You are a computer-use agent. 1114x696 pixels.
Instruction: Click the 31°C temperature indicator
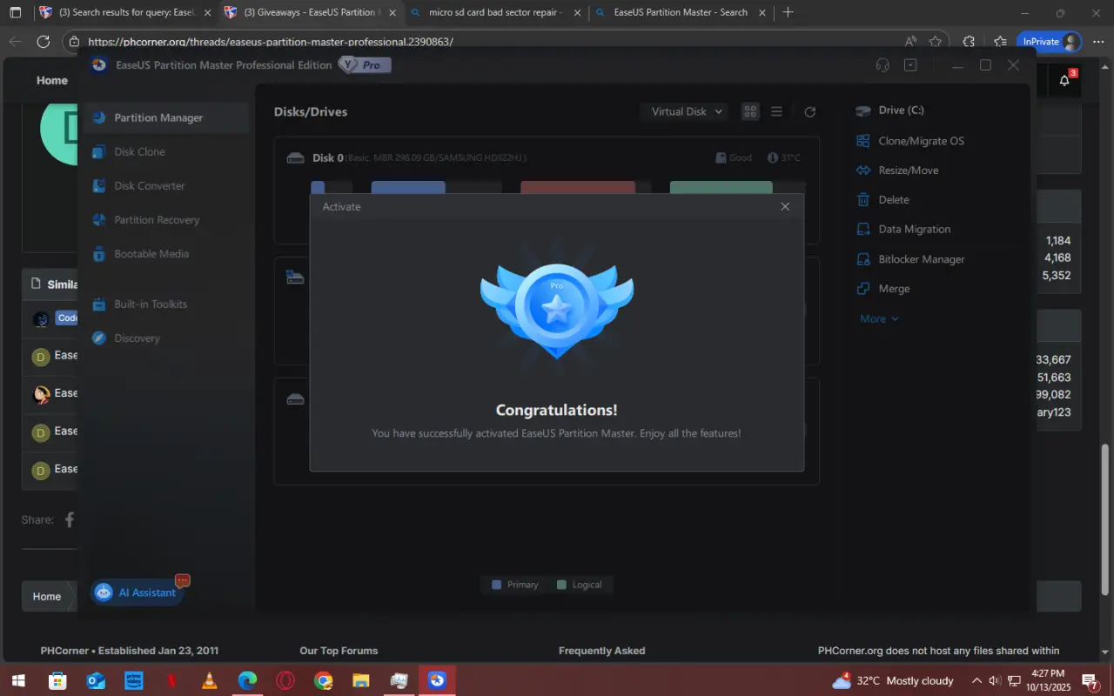click(x=783, y=157)
